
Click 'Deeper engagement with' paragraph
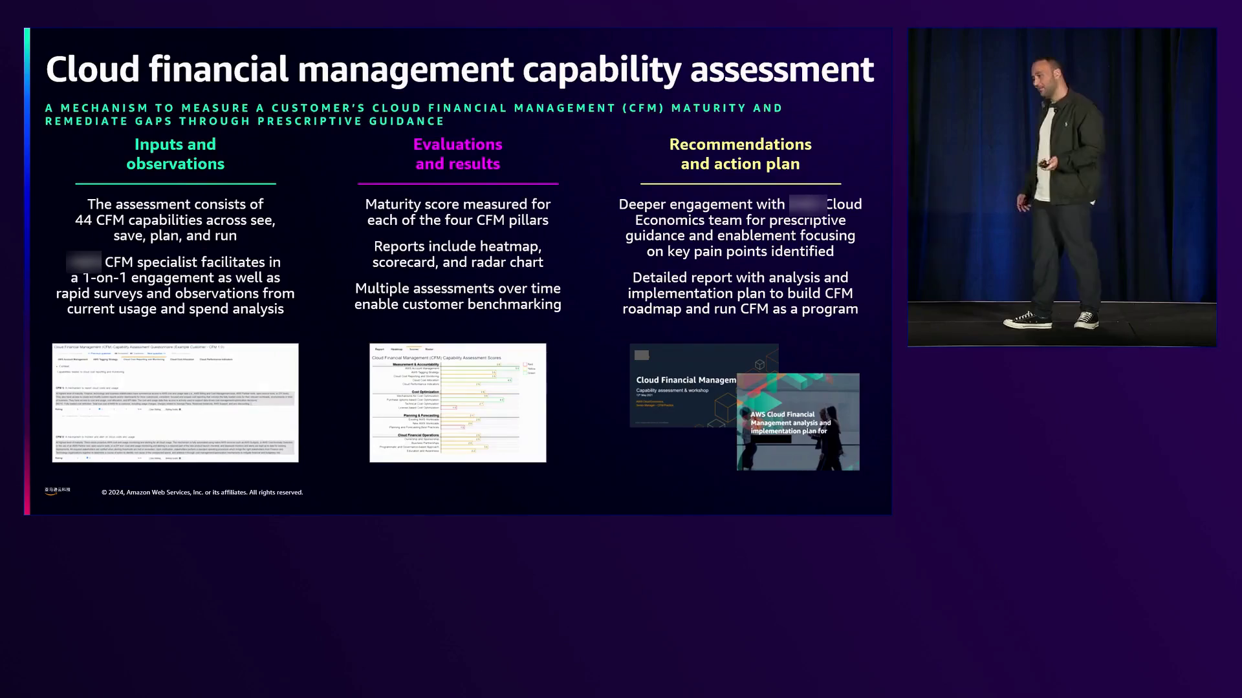(740, 227)
